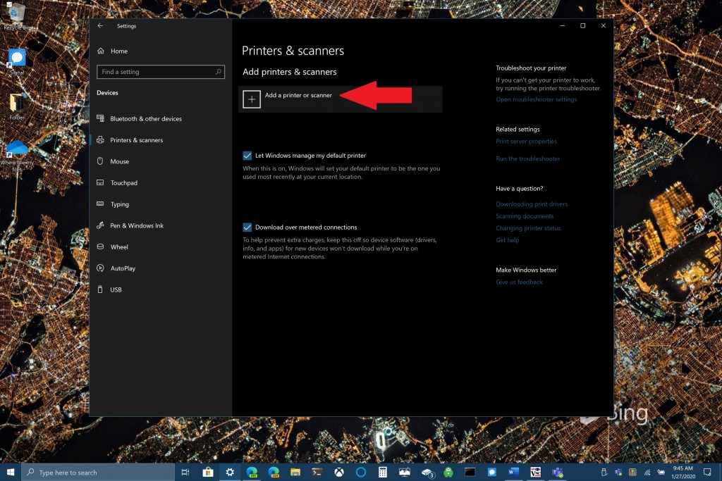Open Edge Dev from the taskbar

tap(252, 473)
